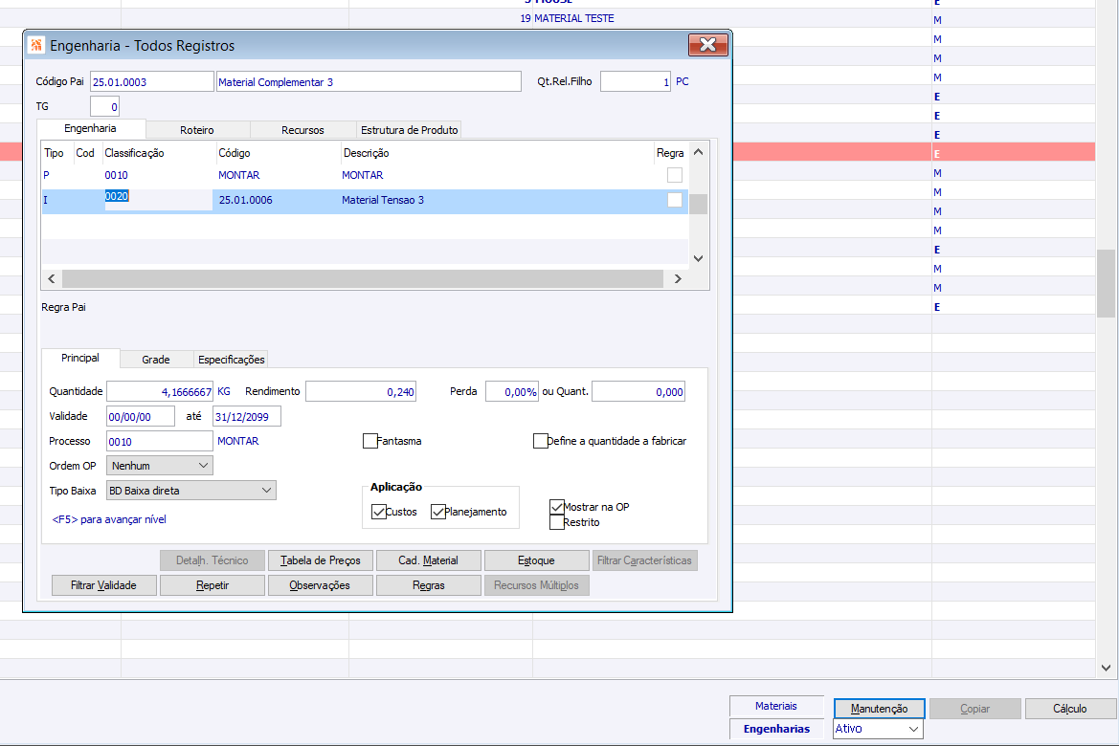
Task: Click the Engenharia window title icon
Action: click(x=36, y=45)
